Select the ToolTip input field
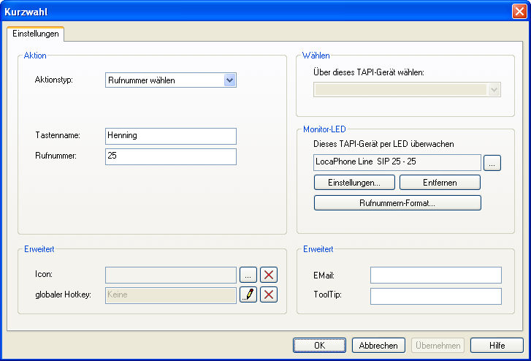Viewport: 531px width, 361px height. tap(435, 296)
